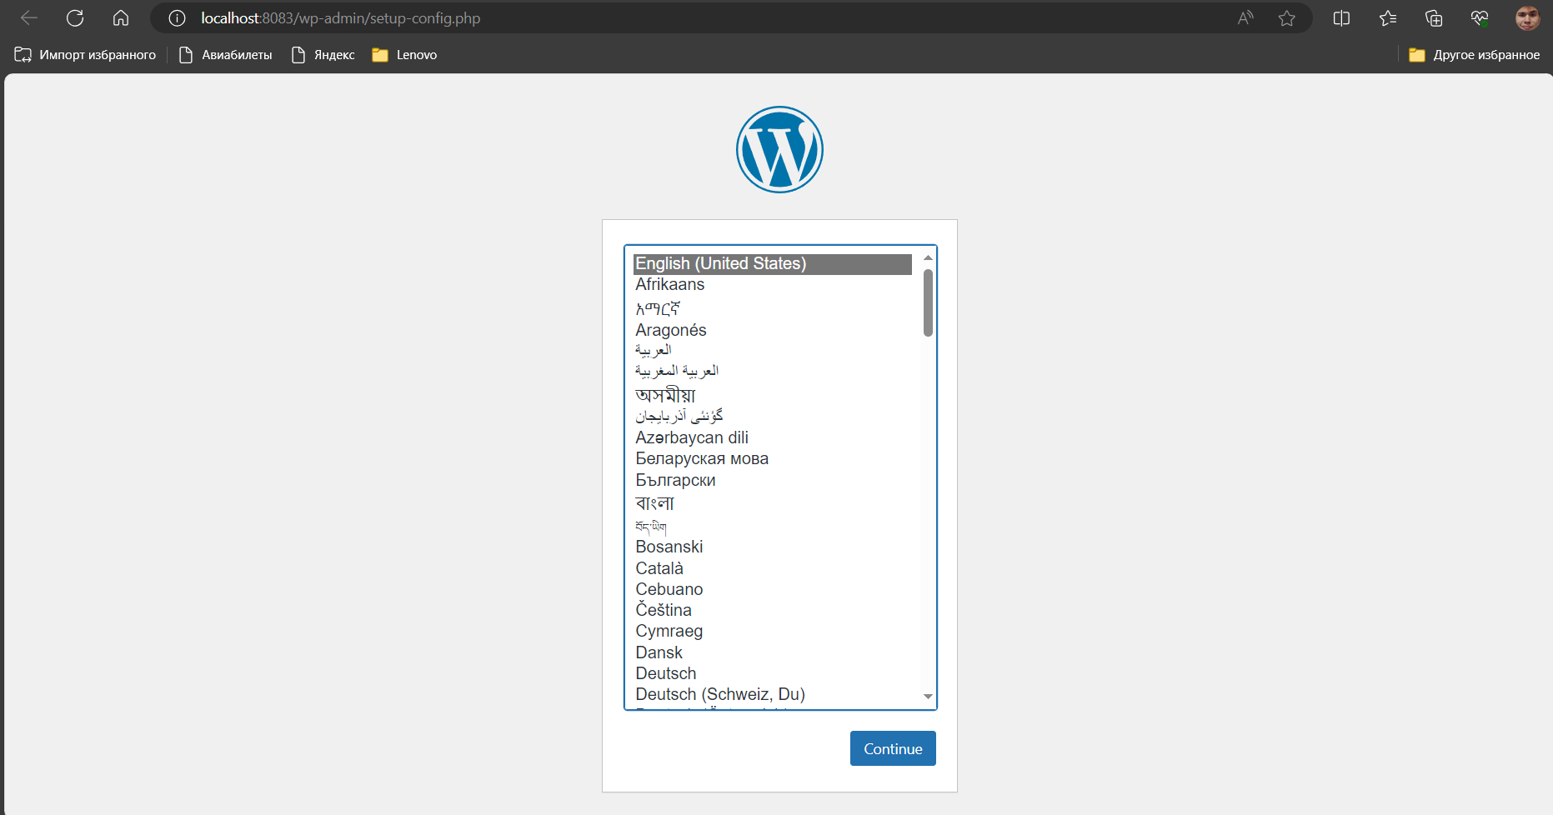
Task: Open the user profile avatar
Action: 1527,18
